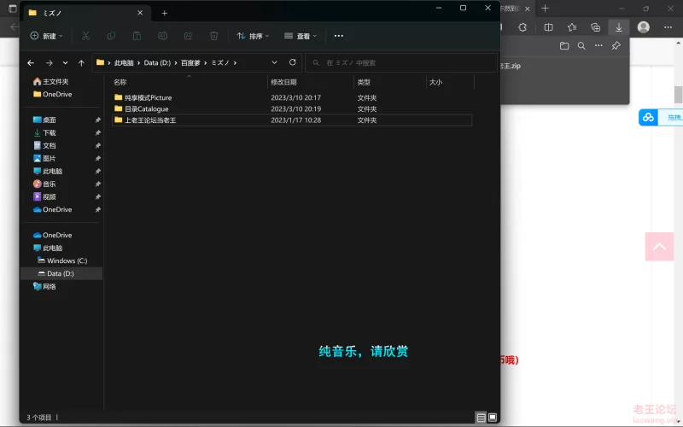Click the Edge profile avatar
Image resolution: width=683 pixels, height=427 pixels.
pos(644,27)
